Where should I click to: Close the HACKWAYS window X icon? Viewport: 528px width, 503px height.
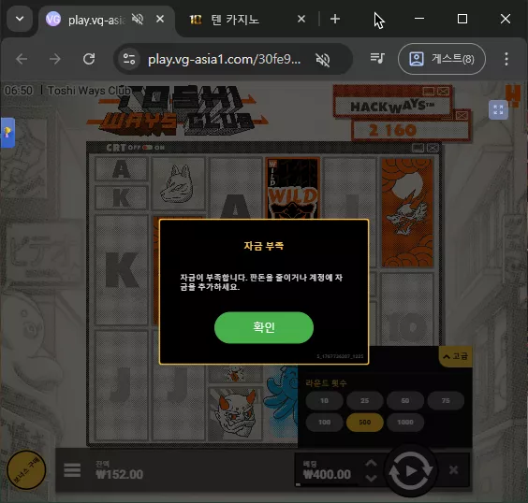[x=443, y=91]
